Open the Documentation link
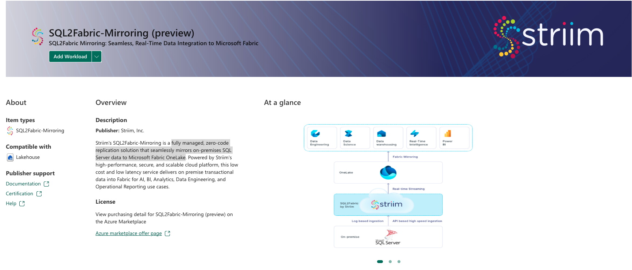The height and width of the screenshot is (270, 632). 23,184
